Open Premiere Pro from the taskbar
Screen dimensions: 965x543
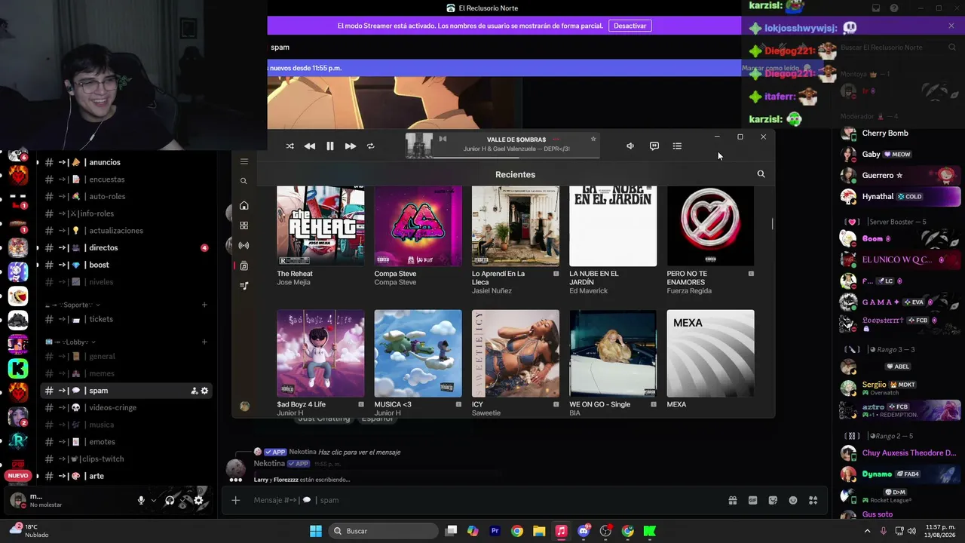pos(495,531)
